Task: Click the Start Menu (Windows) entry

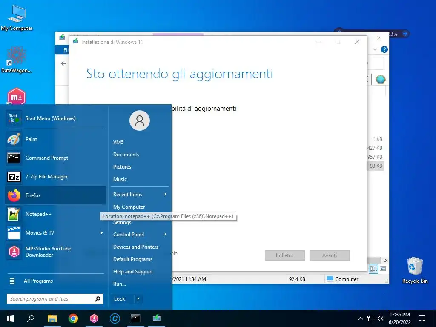Action: coord(56,118)
